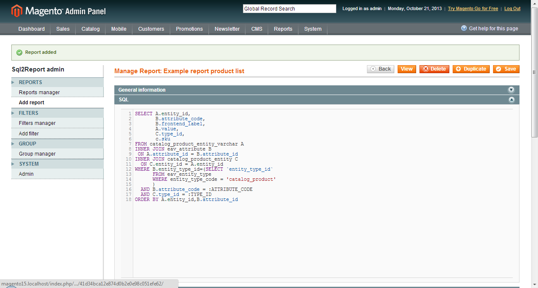538x288 pixels.
Task: Click the green success checkmark icon
Action: tap(19, 53)
